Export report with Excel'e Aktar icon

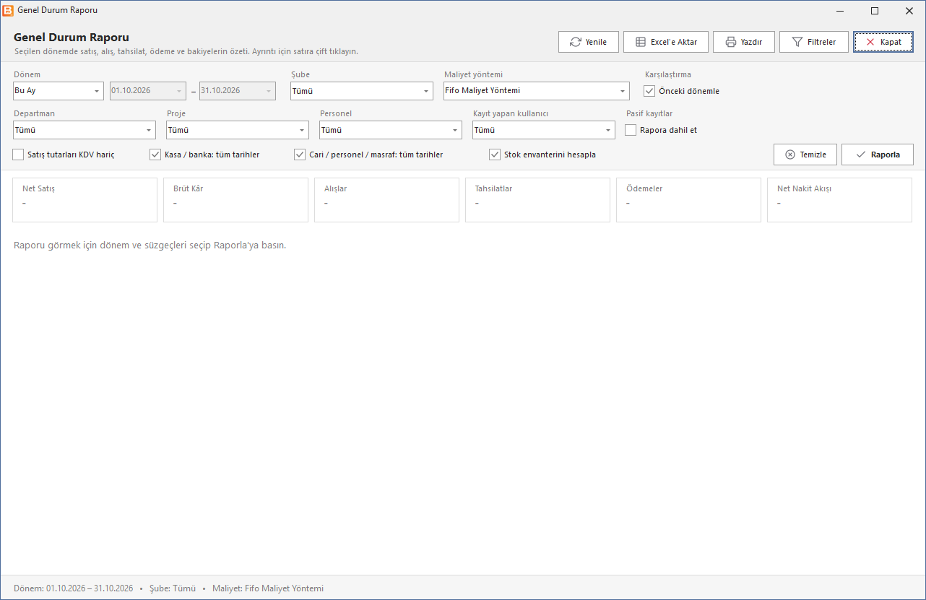[666, 42]
